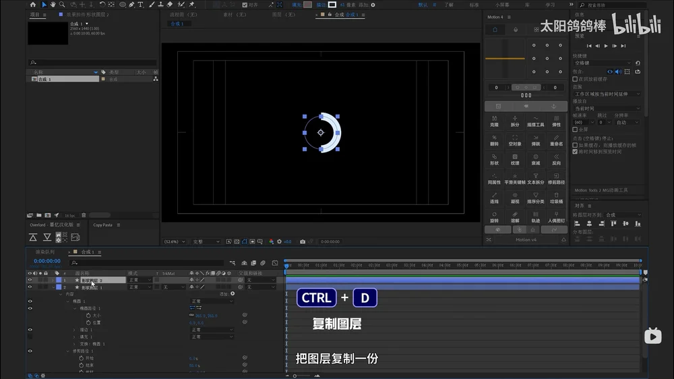Switch to the 渲染队列 render queue tab
Screen dimensions: 674x379
pos(44,252)
